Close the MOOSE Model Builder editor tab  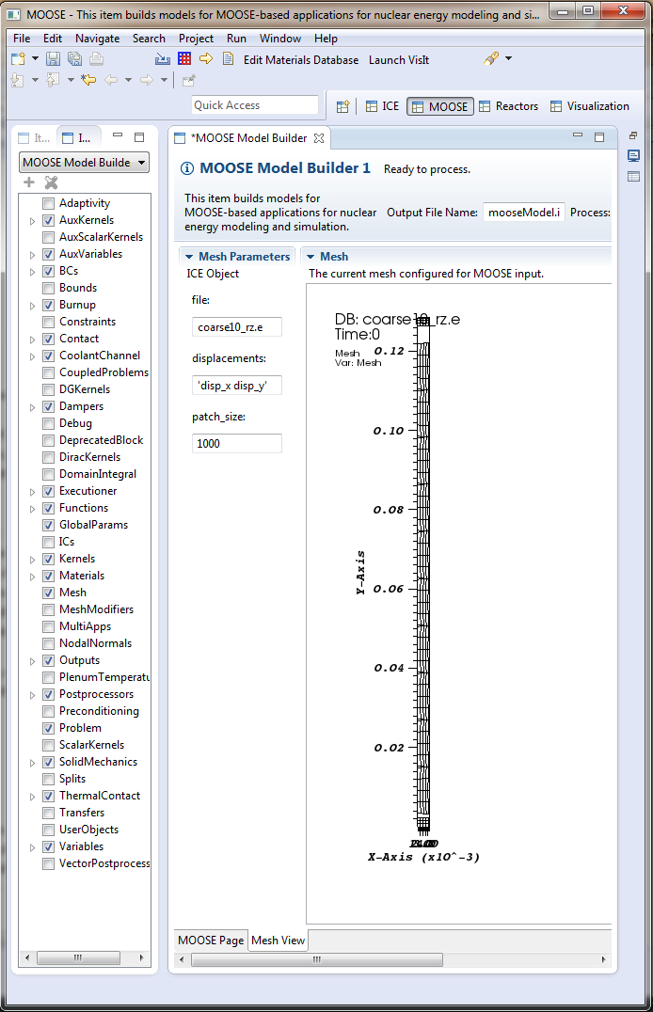coord(318,138)
